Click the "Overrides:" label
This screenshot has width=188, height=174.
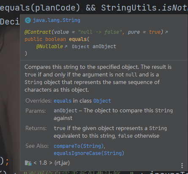tap(38, 101)
